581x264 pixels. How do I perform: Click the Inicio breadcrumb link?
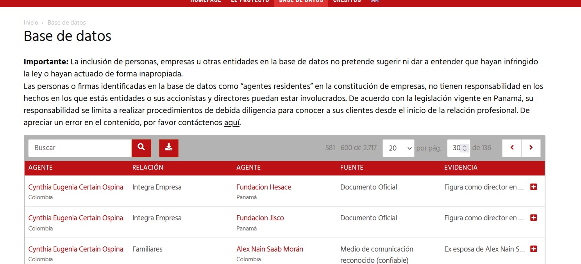click(31, 23)
